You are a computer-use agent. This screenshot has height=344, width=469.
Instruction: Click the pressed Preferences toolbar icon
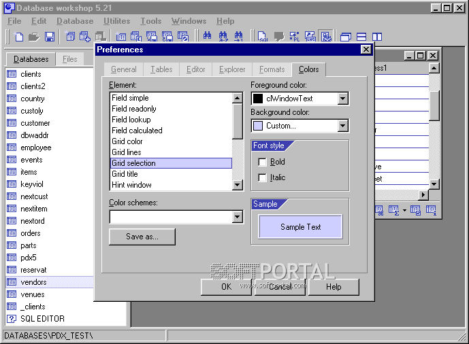326,37
